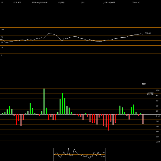Click the deepest red MR histogram bar

click(109, 122)
